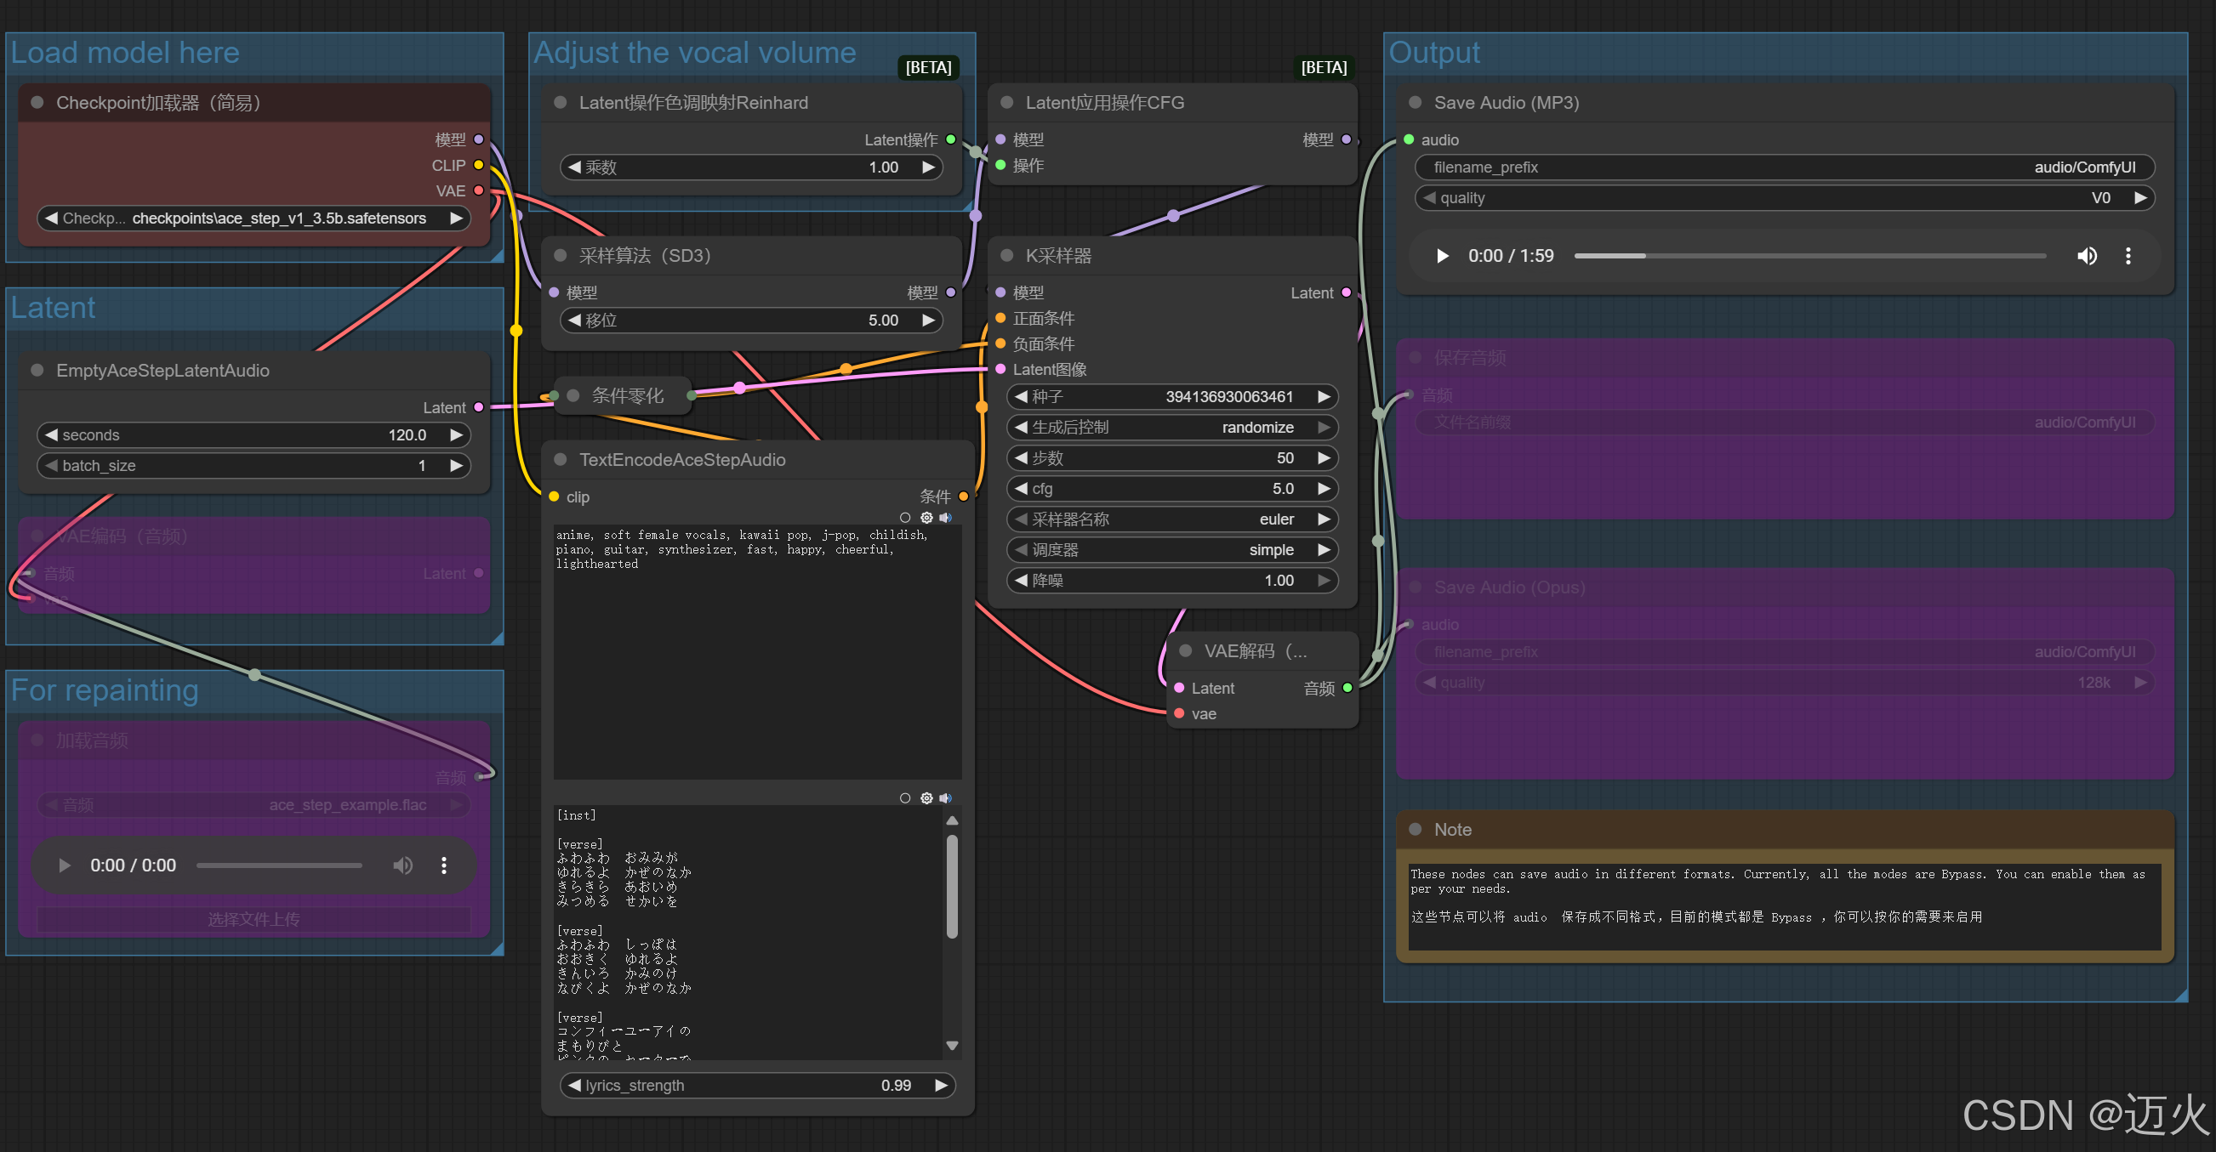Screen dimensions: 2216x1152
Task: Click circle icon above the tags textbox
Action: pyautogui.click(x=905, y=518)
